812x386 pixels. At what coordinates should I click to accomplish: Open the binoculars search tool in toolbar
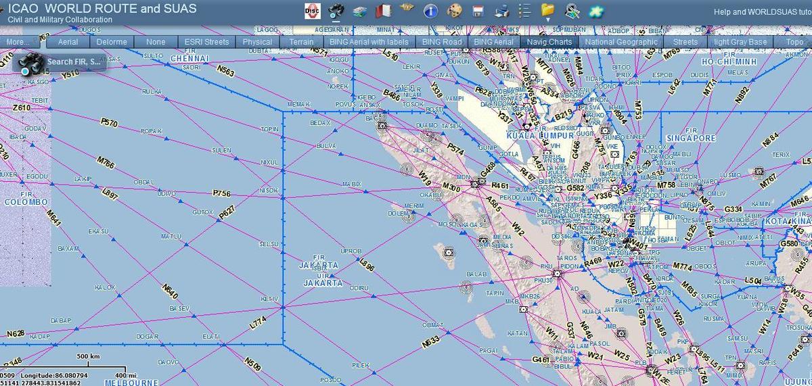tap(336, 11)
